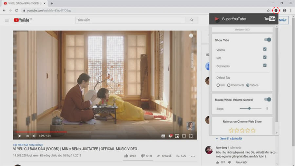Viewport: 295px width, 166px height.
Task: Click into the Tìm kiếm search box
Action: [130, 20]
